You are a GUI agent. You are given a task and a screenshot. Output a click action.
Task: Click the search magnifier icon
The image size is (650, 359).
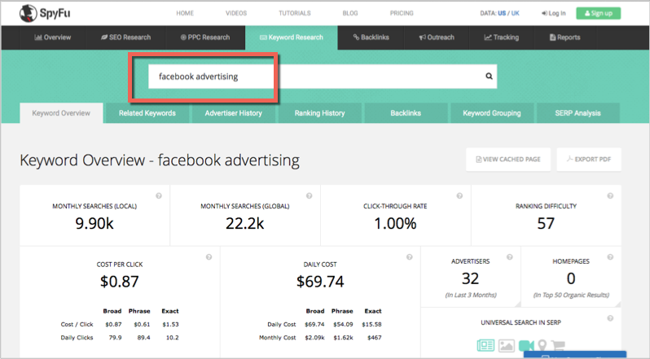point(490,77)
